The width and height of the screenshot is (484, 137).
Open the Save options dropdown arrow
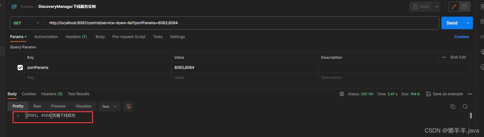coord(436,7)
